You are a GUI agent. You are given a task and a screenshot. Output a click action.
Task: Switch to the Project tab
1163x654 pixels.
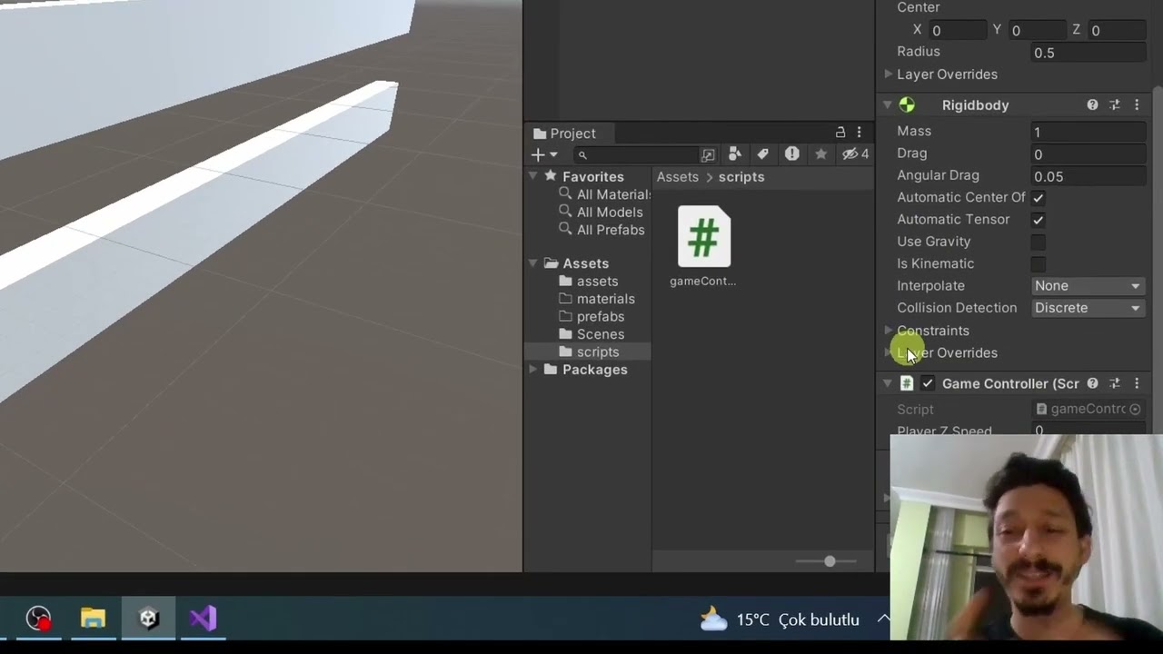coord(564,133)
